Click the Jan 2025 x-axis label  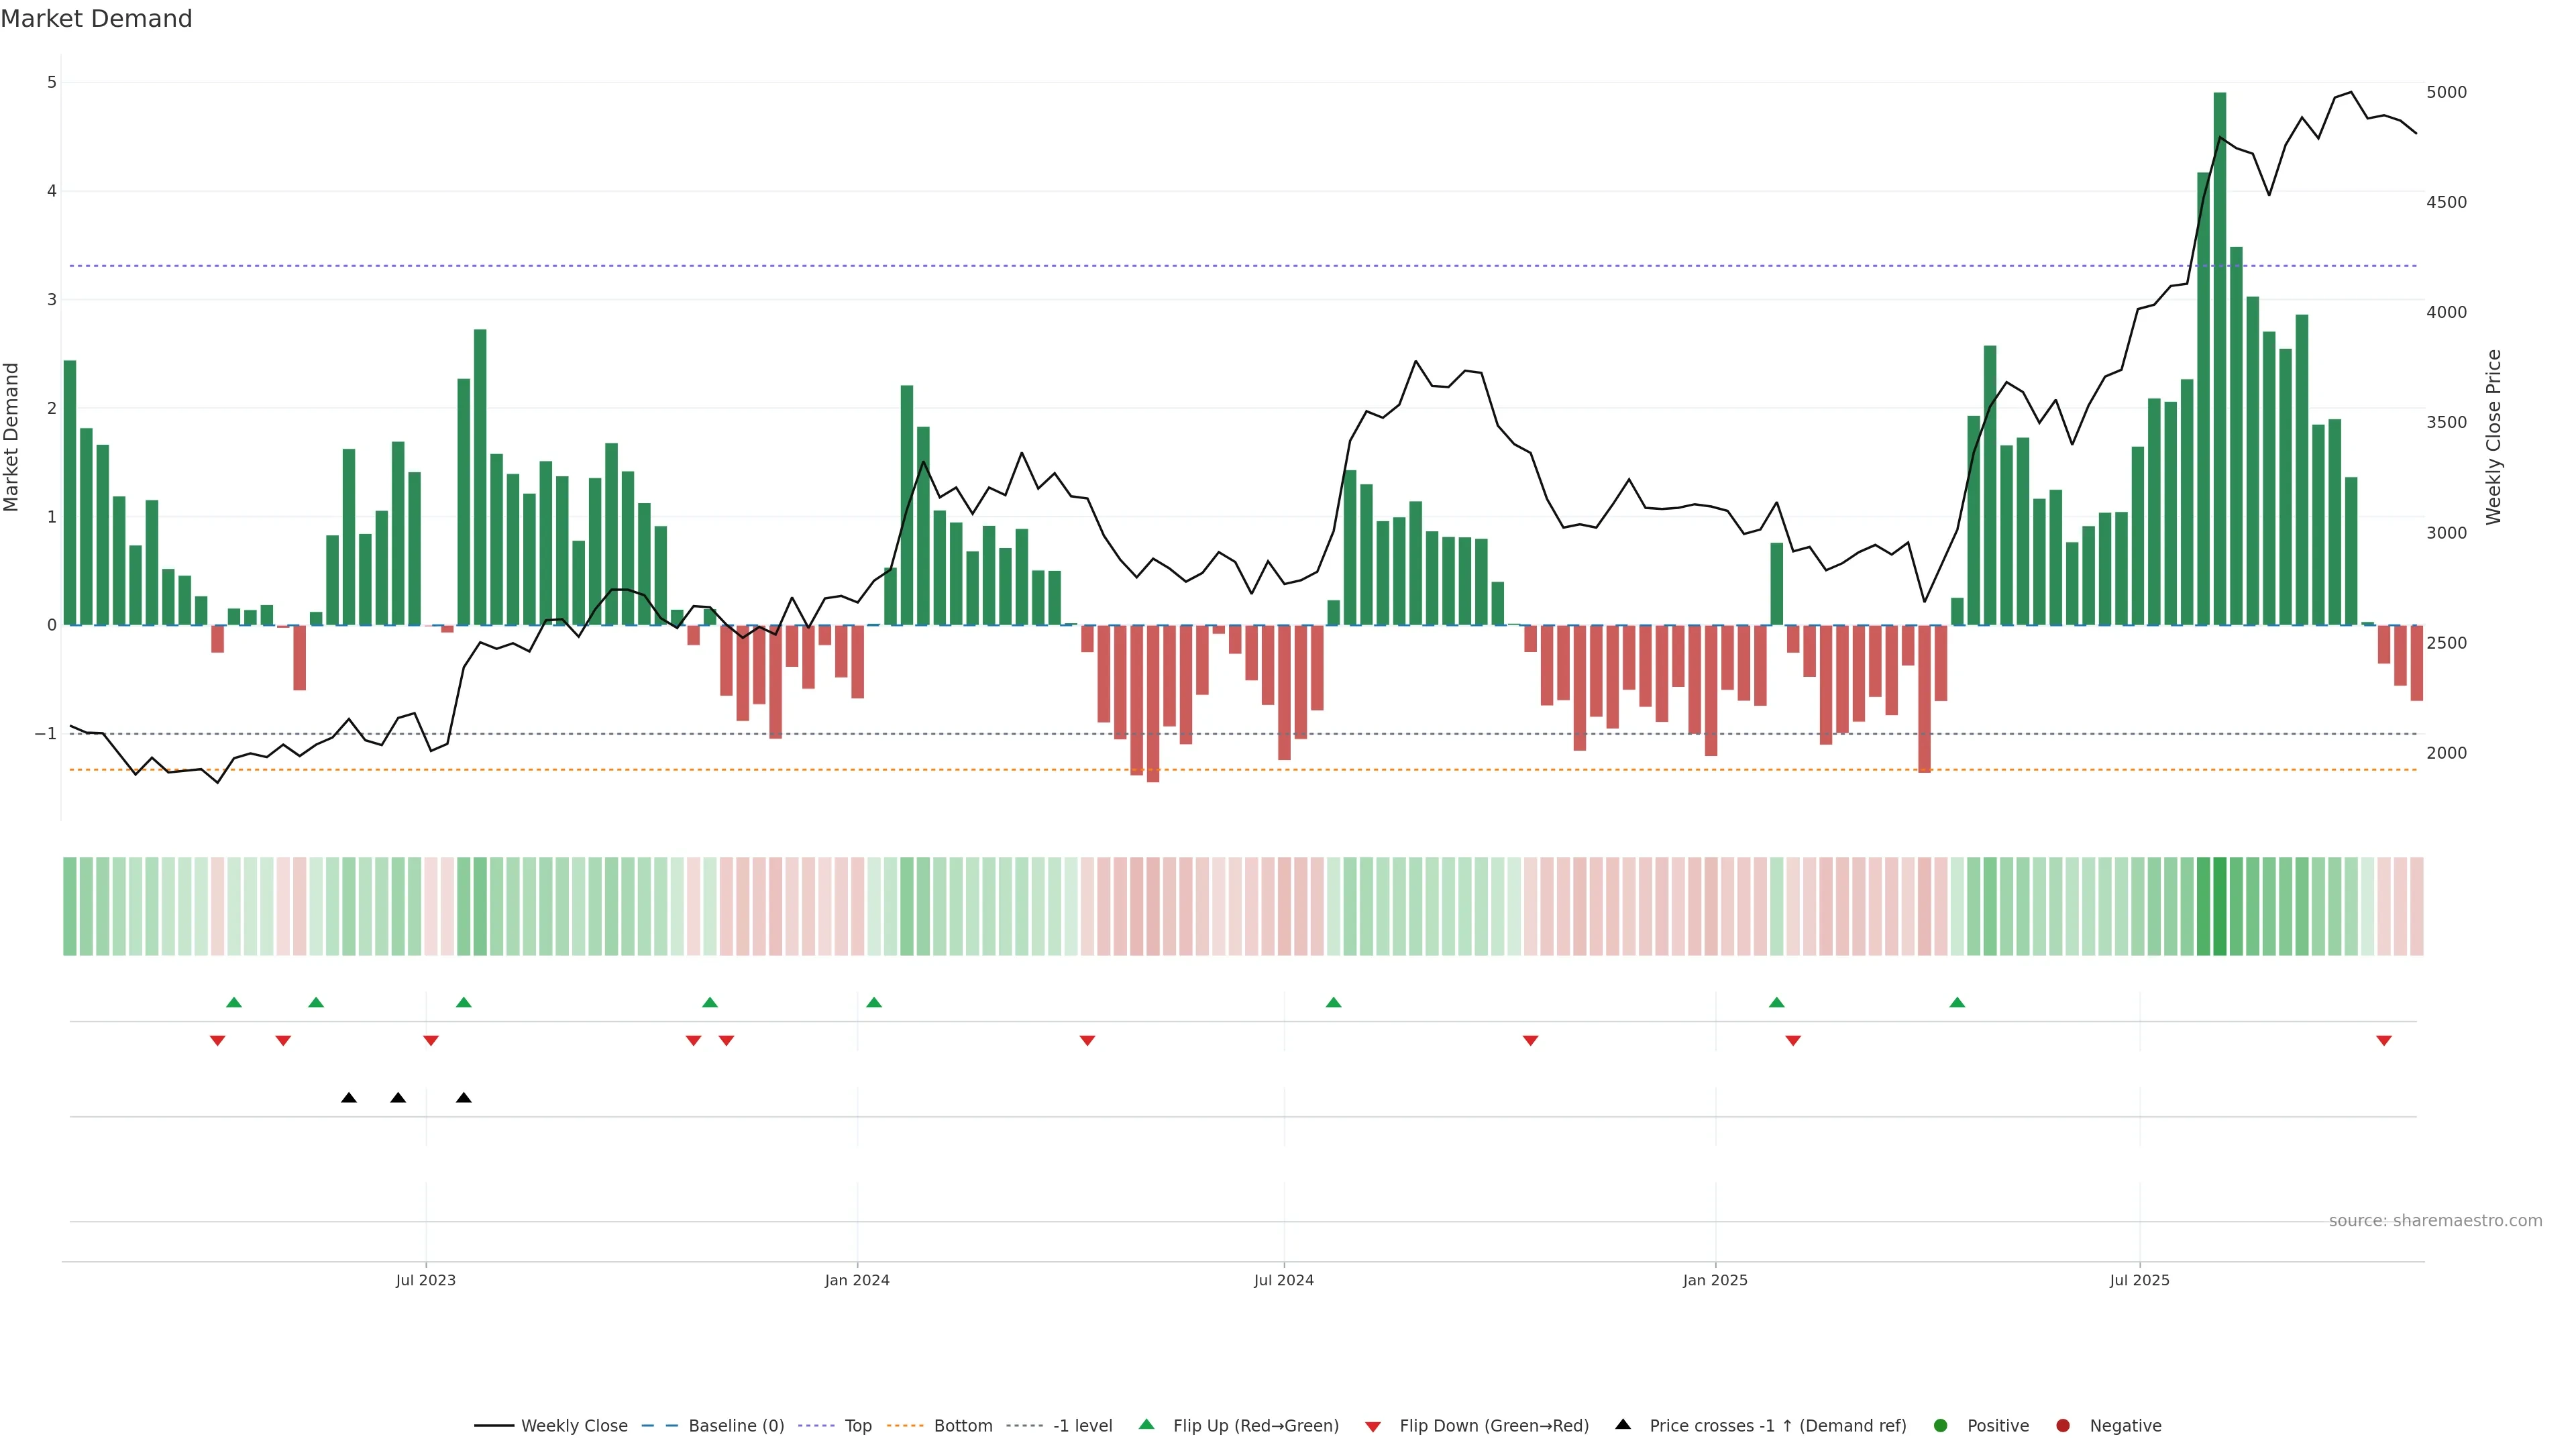(1715, 1280)
